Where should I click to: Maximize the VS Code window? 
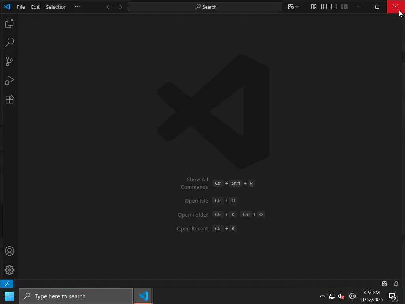point(377,7)
